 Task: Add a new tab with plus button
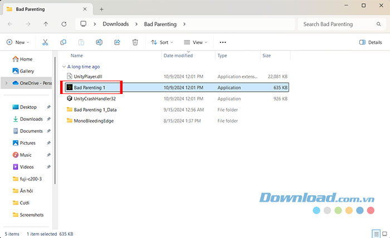tap(101, 9)
